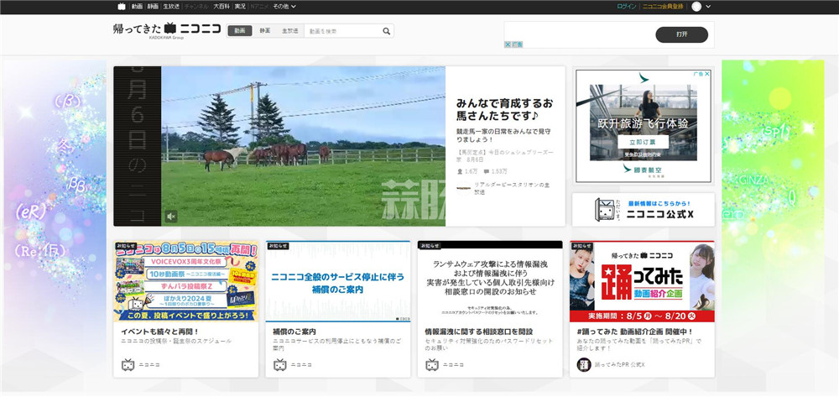
Task: Focus the video search input field
Action: tap(342, 31)
